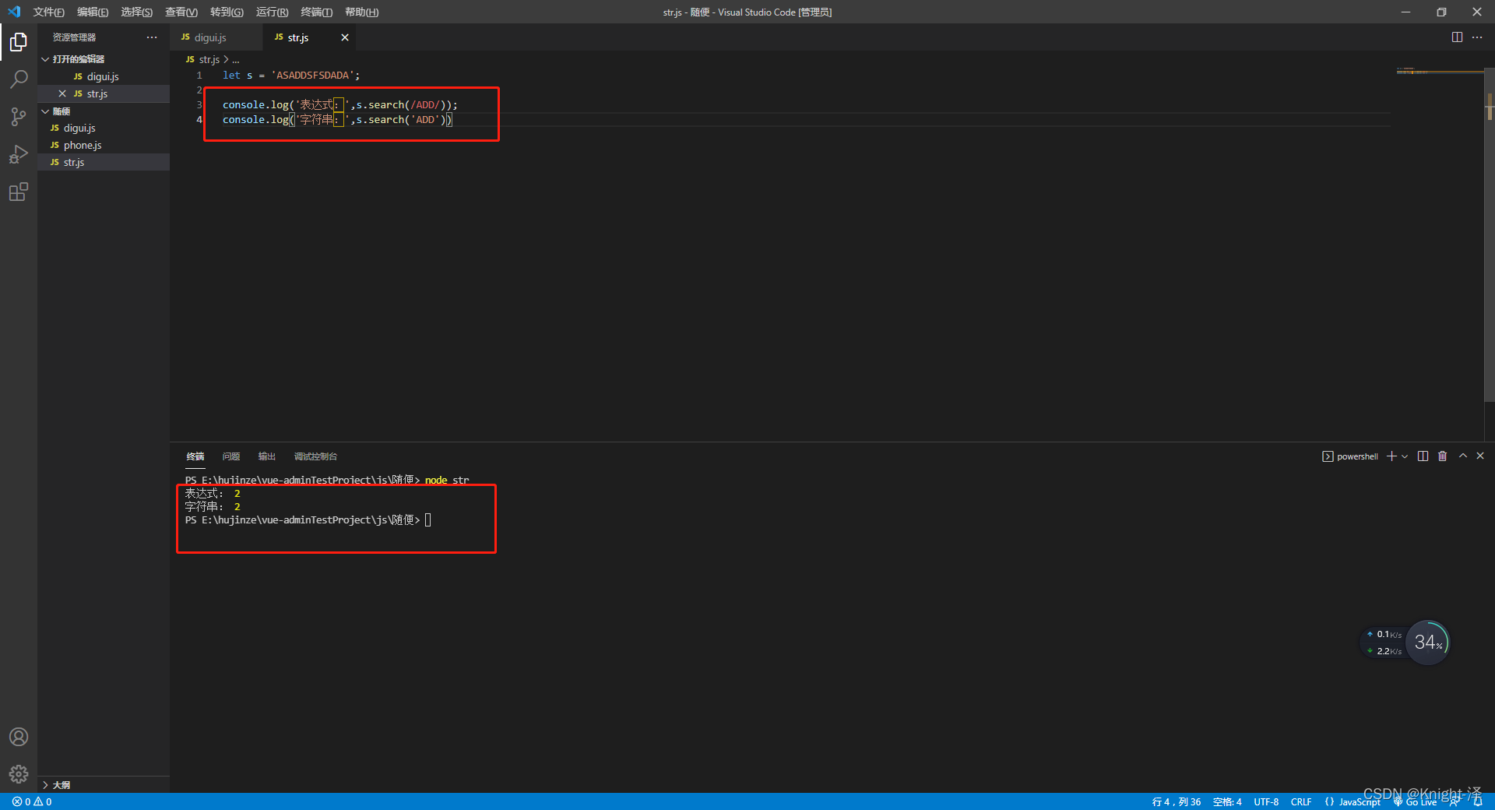Switch to the 输出 panel tab
Image resolution: width=1495 pixels, height=810 pixels.
pos(267,456)
